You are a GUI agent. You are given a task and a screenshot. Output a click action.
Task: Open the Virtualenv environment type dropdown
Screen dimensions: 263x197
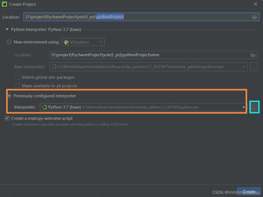coord(83,42)
